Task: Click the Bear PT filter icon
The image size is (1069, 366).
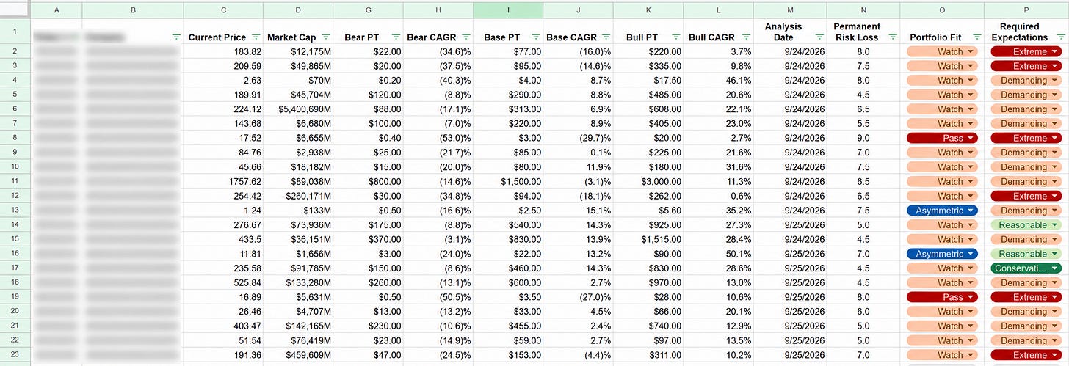Action: click(396, 37)
